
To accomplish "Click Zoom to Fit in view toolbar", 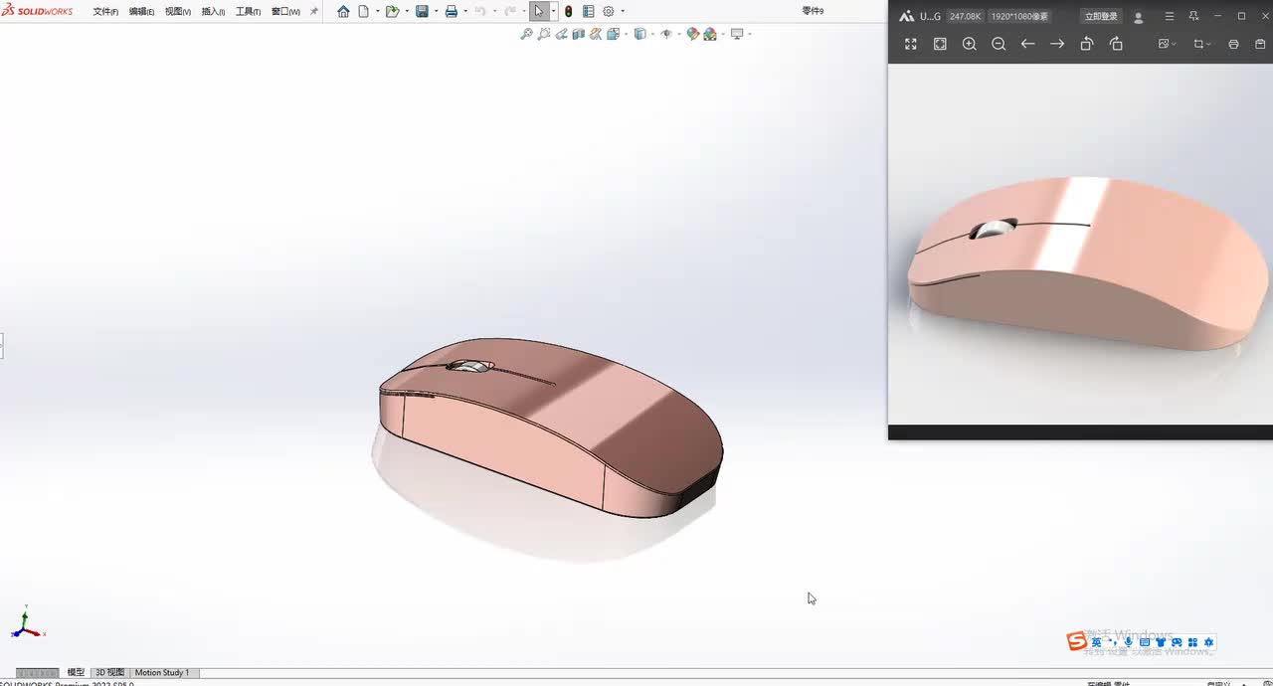I will [526, 34].
